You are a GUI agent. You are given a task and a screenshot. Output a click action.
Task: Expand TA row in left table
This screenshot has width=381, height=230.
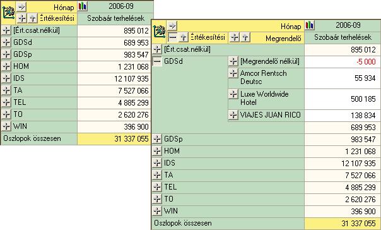pyautogui.click(x=6, y=90)
